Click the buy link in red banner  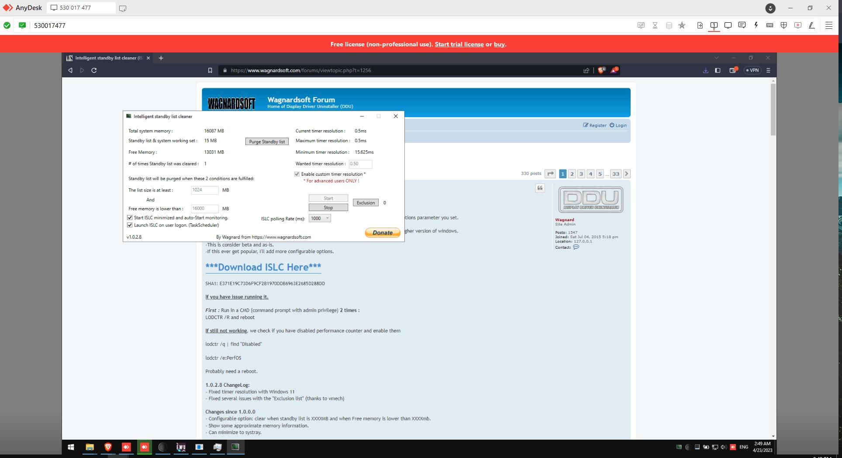point(499,44)
